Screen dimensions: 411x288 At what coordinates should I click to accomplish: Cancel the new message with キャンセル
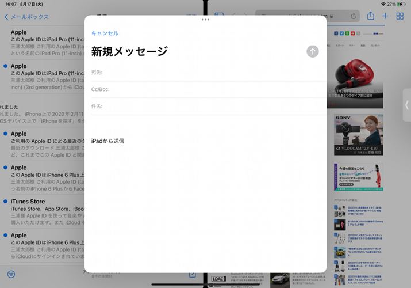[x=105, y=33]
